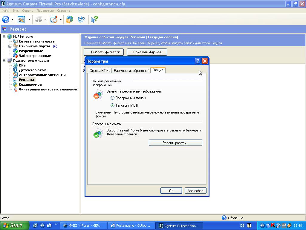Click the Kaspersky tray icon

pos(273,226)
